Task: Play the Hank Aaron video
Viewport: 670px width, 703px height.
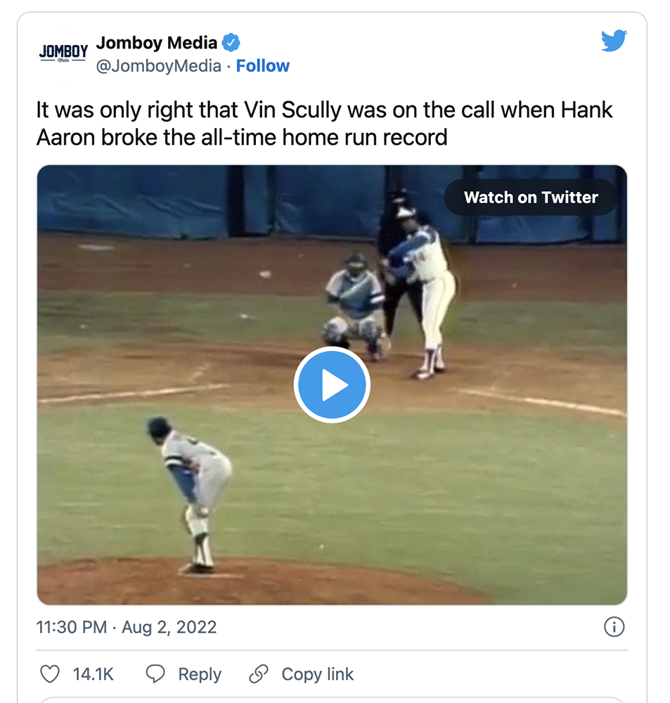Action: [332, 385]
